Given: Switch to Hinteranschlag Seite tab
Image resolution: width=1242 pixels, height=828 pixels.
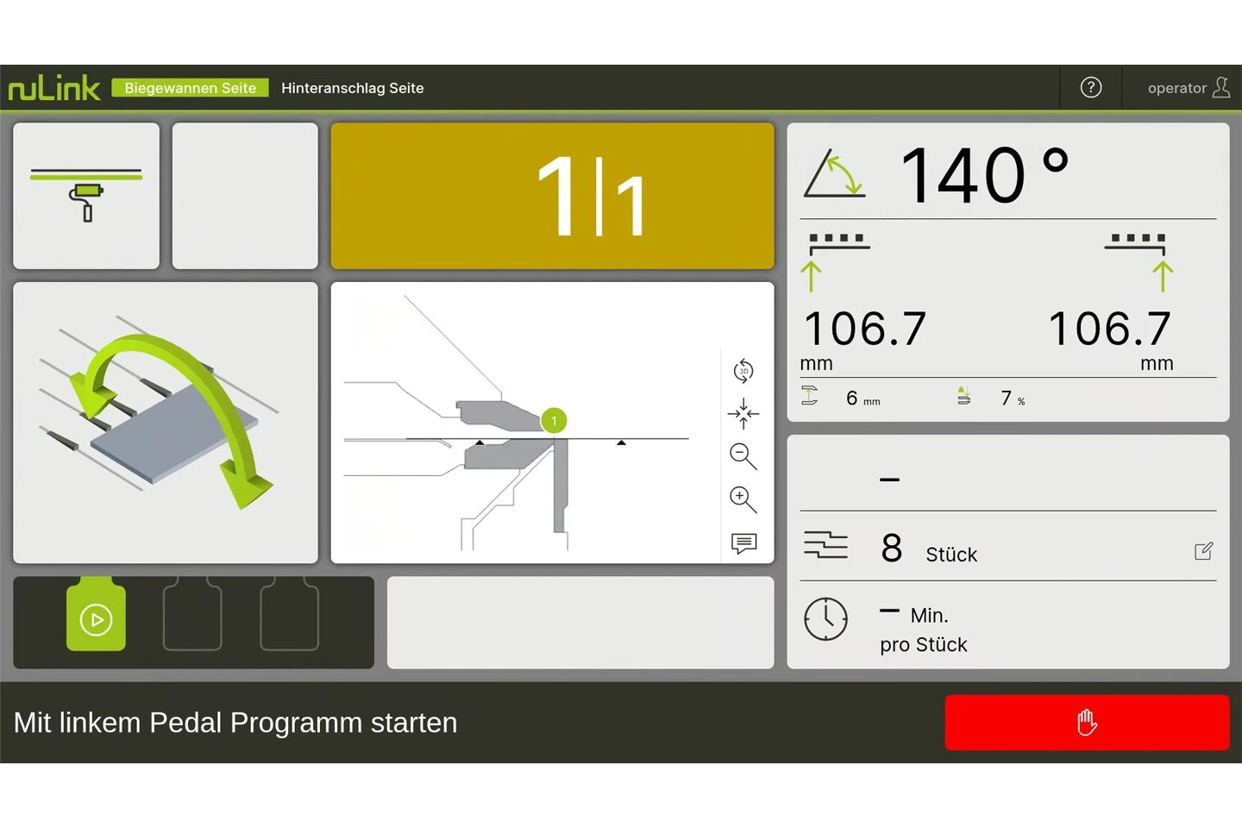Looking at the screenshot, I should pos(353,88).
